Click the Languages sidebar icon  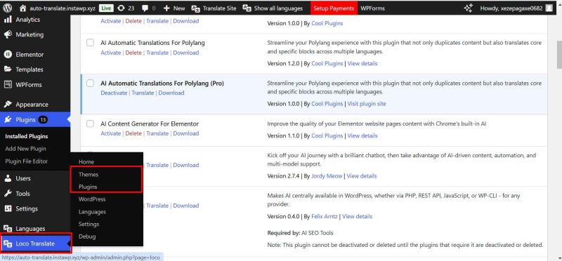click(8, 229)
